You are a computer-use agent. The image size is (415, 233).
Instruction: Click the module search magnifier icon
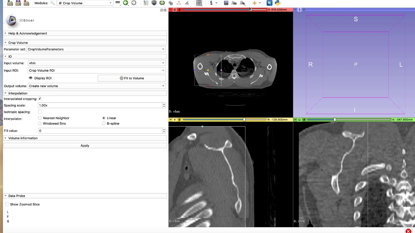click(x=53, y=3)
